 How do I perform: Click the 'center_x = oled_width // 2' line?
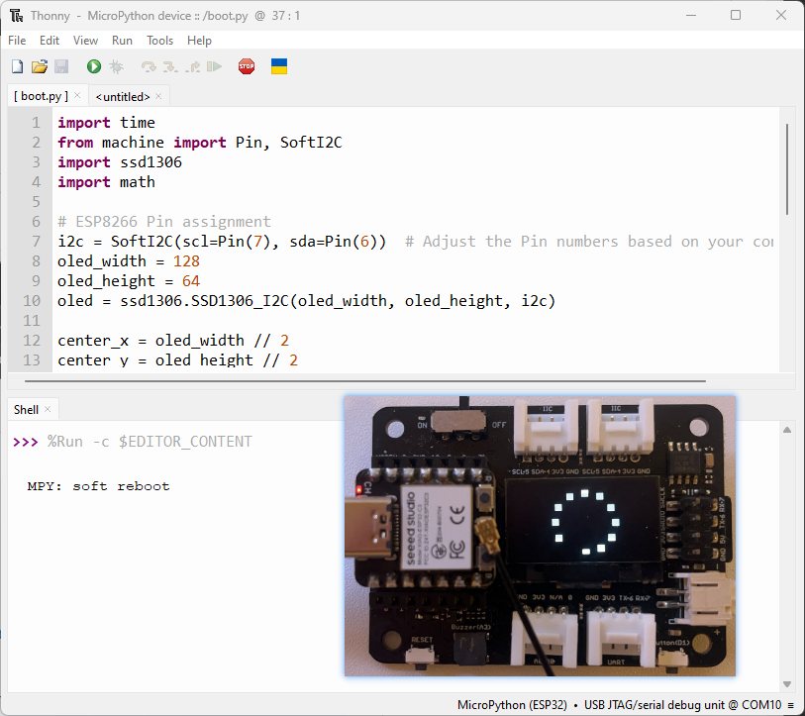tap(173, 341)
